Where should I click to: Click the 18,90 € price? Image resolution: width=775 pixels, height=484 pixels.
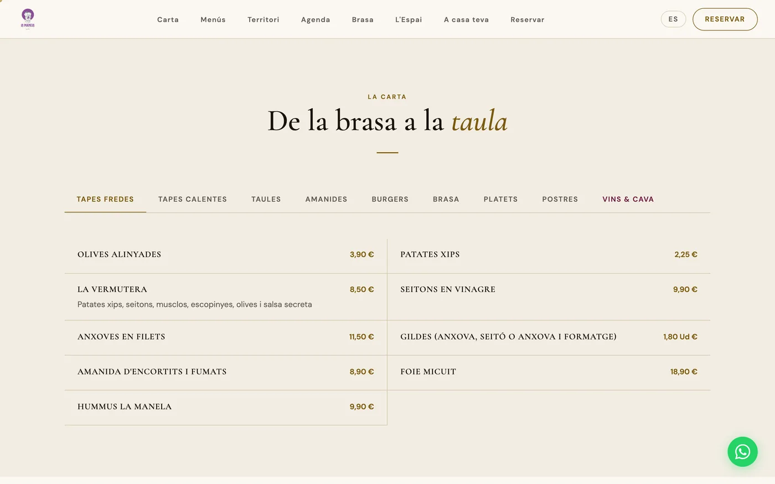(684, 372)
